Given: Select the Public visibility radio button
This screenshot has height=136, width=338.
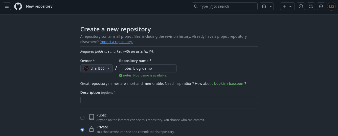Looking at the screenshot, I should pyautogui.click(x=82, y=118).
